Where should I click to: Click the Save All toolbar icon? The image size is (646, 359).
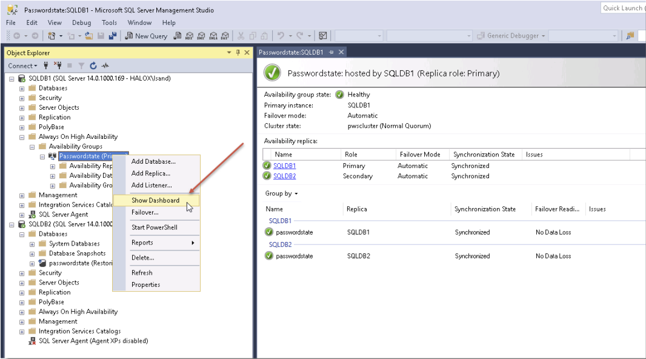tap(113, 36)
